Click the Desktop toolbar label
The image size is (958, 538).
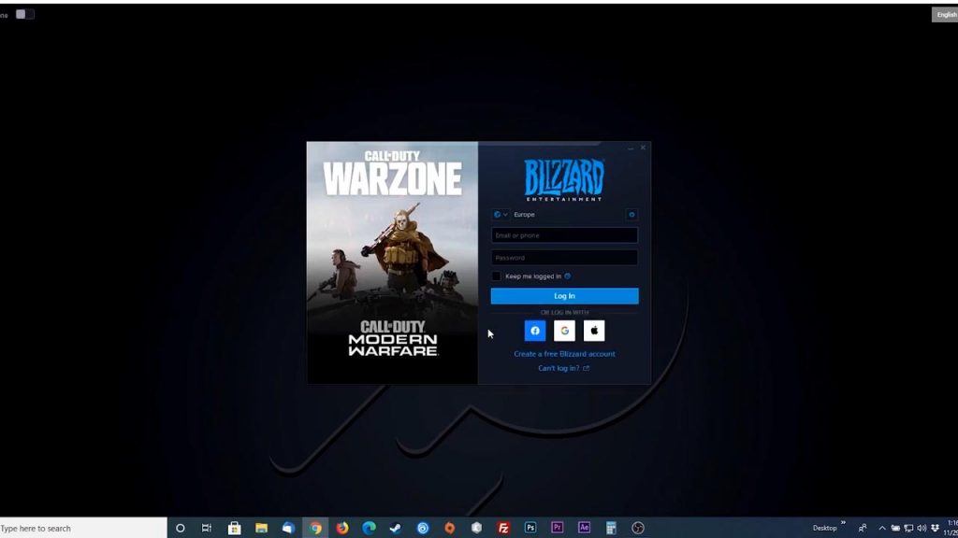click(825, 529)
